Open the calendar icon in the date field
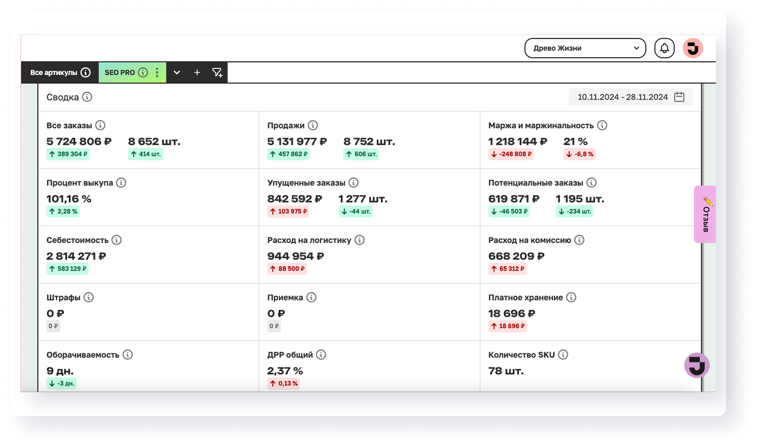The height and width of the screenshot is (447, 757). (679, 97)
